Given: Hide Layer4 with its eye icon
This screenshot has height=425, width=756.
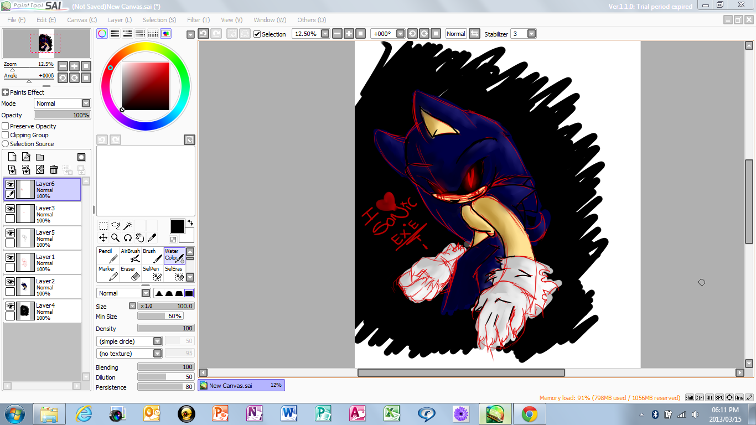Looking at the screenshot, I should [x=10, y=306].
